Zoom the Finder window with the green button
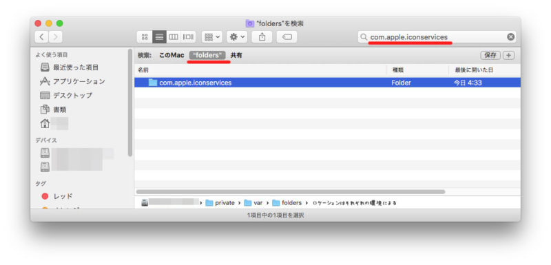Viewport: 551px width, 265px height. coord(60,23)
